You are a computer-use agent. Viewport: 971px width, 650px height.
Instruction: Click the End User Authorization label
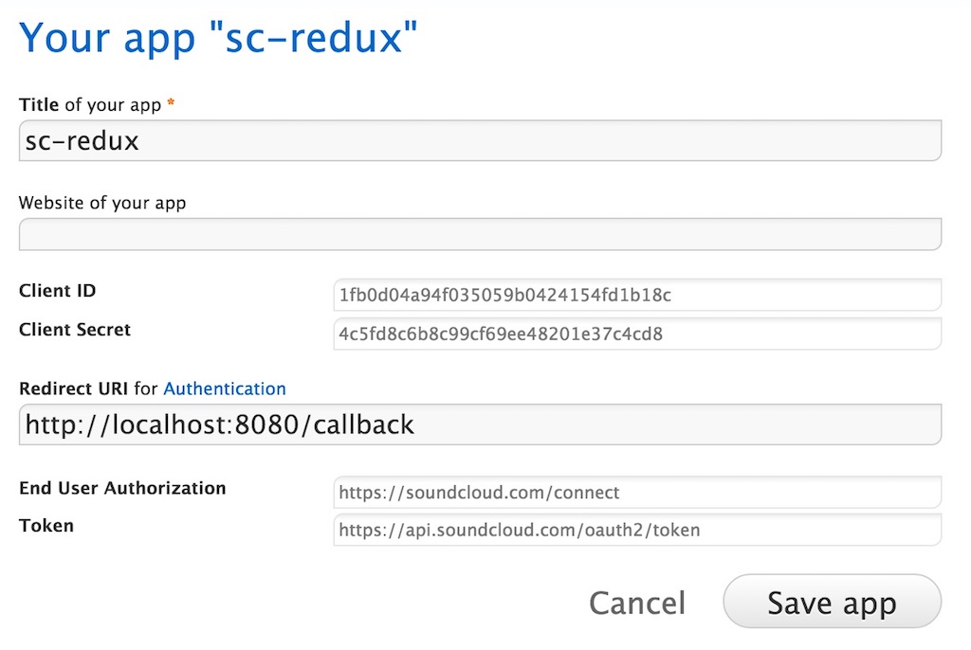tap(122, 489)
